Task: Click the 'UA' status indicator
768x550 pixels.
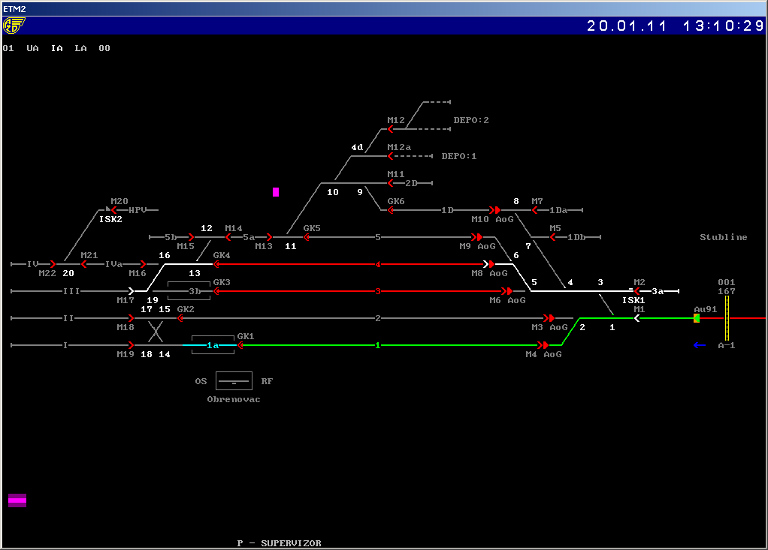Action: (x=33, y=49)
